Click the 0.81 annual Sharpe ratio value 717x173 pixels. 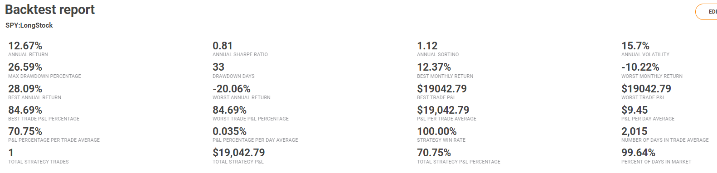tap(223, 46)
